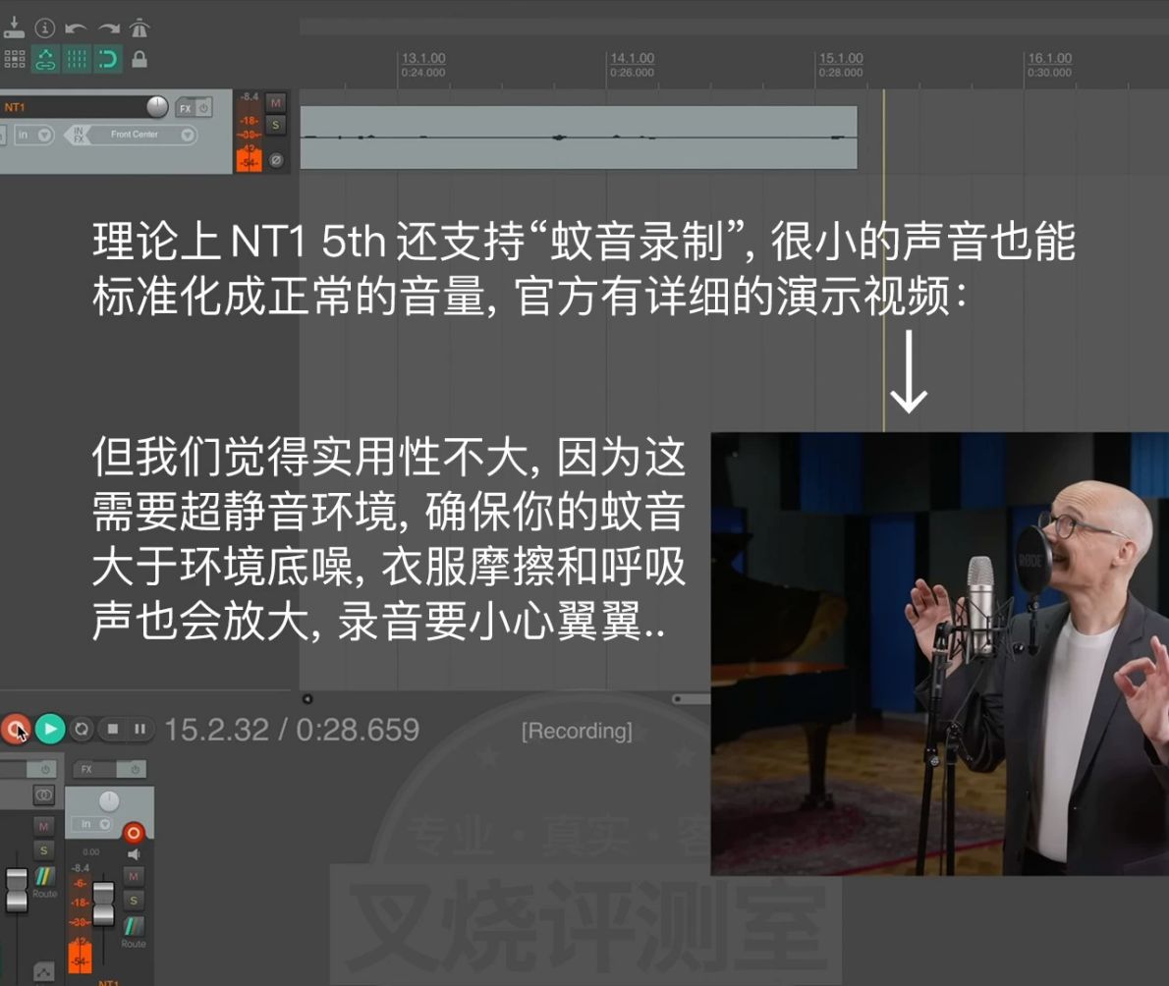The width and height of the screenshot is (1169, 986).
Task: Click the project info icon
Action: 45,28
